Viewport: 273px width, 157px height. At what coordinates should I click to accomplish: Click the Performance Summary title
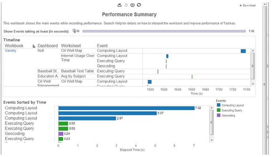click(129, 14)
